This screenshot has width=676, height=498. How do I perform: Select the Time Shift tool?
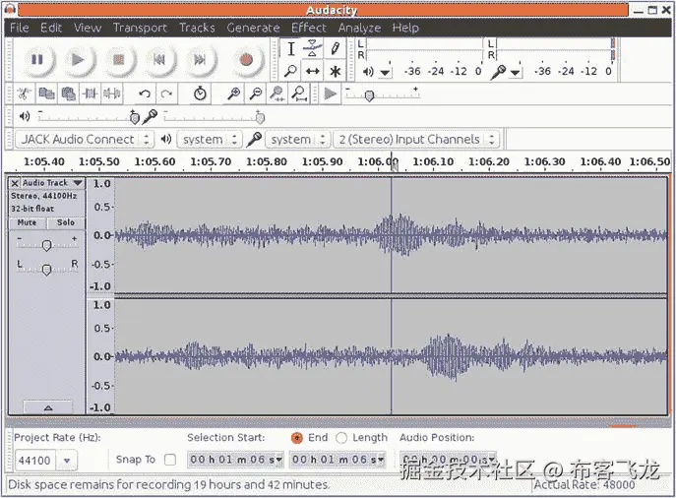(313, 70)
